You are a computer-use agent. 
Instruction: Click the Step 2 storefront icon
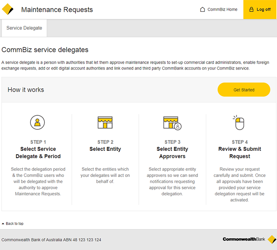click(x=105, y=122)
